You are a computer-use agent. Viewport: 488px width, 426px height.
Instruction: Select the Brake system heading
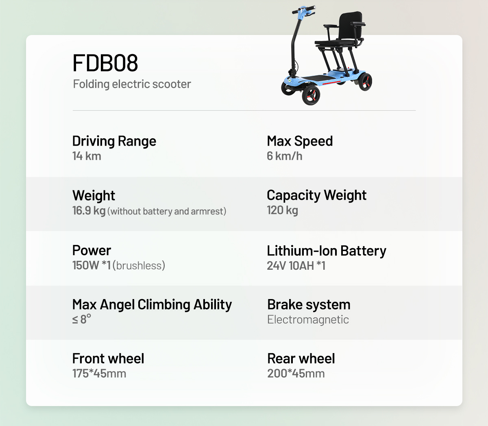[309, 304]
